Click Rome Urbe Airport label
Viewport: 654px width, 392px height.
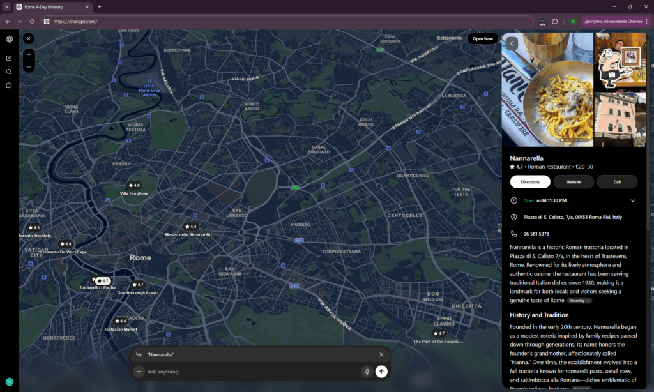pyautogui.click(x=149, y=91)
